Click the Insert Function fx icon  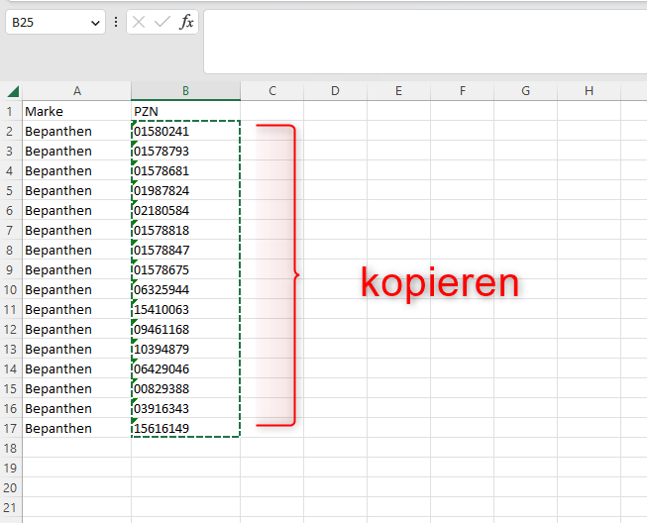[186, 22]
